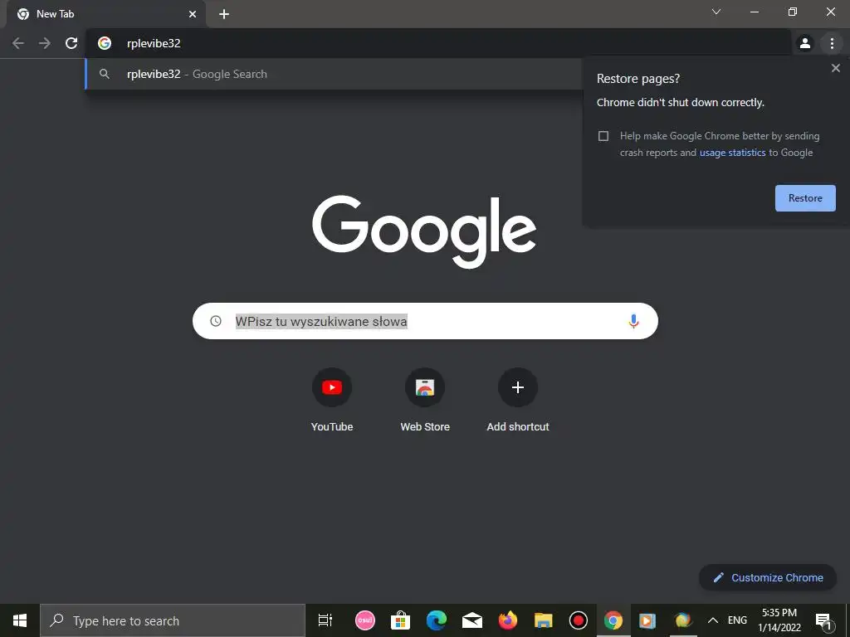This screenshot has width=850, height=637.
Task: Launch Firefox from the taskbar
Action: [508, 620]
